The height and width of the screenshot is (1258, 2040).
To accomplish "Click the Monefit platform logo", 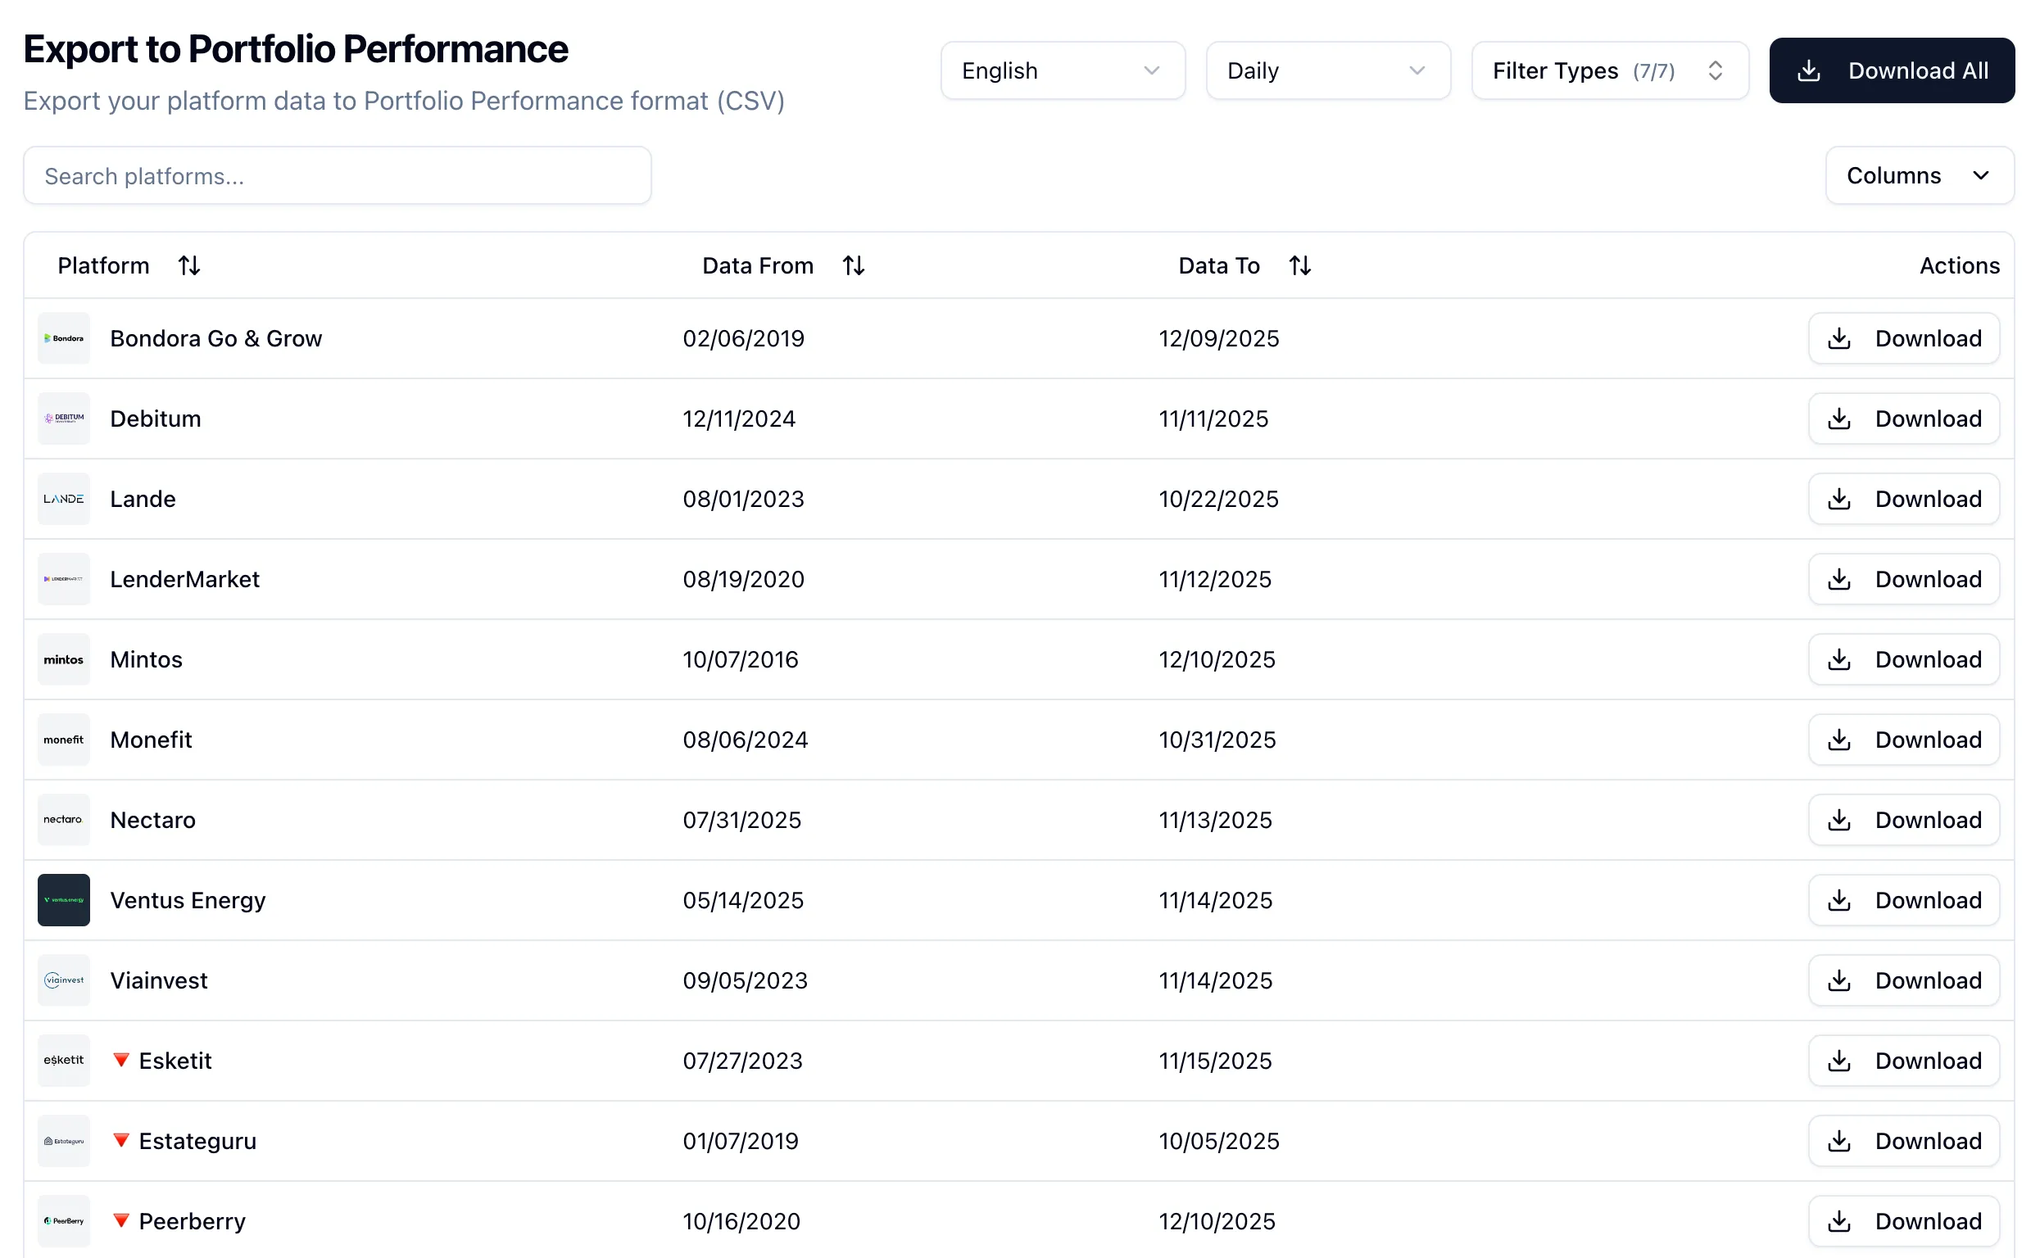I will point(63,739).
